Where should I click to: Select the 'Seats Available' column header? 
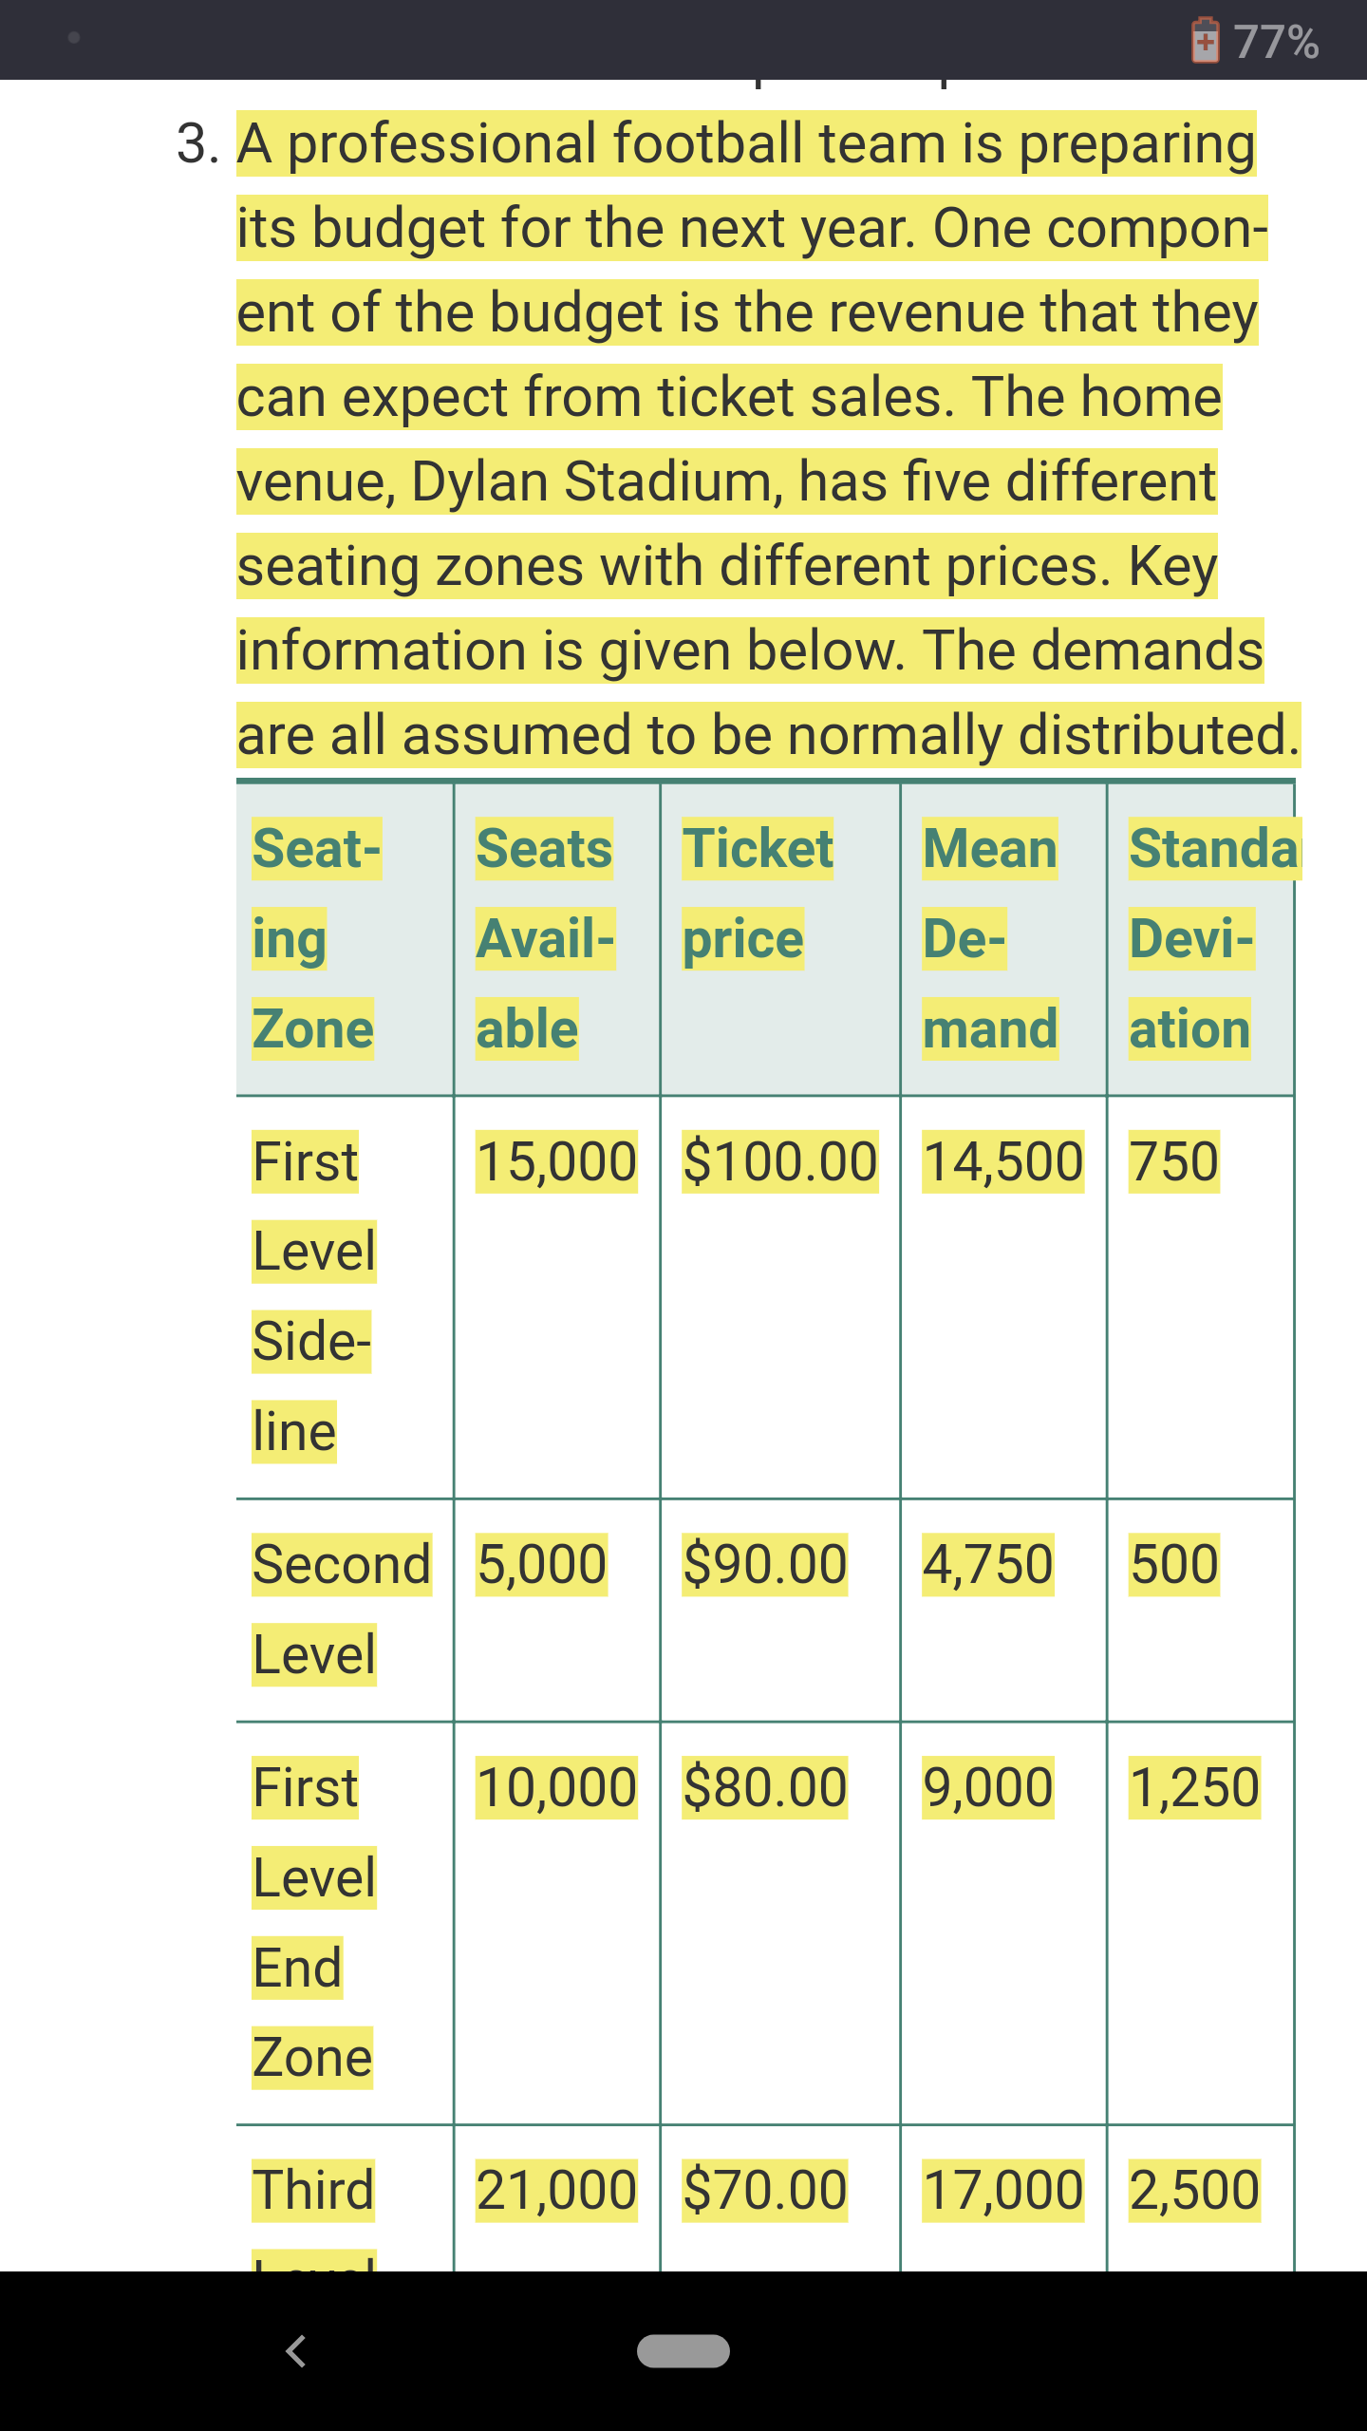(x=546, y=938)
